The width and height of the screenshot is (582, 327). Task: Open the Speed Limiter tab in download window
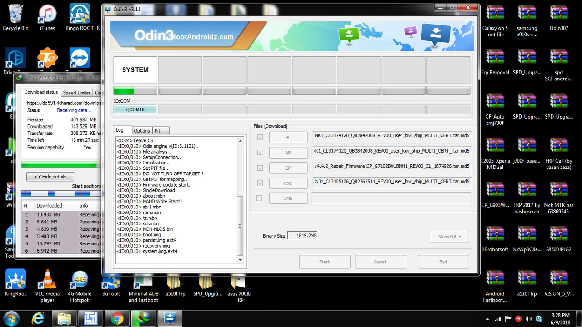click(x=77, y=93)
